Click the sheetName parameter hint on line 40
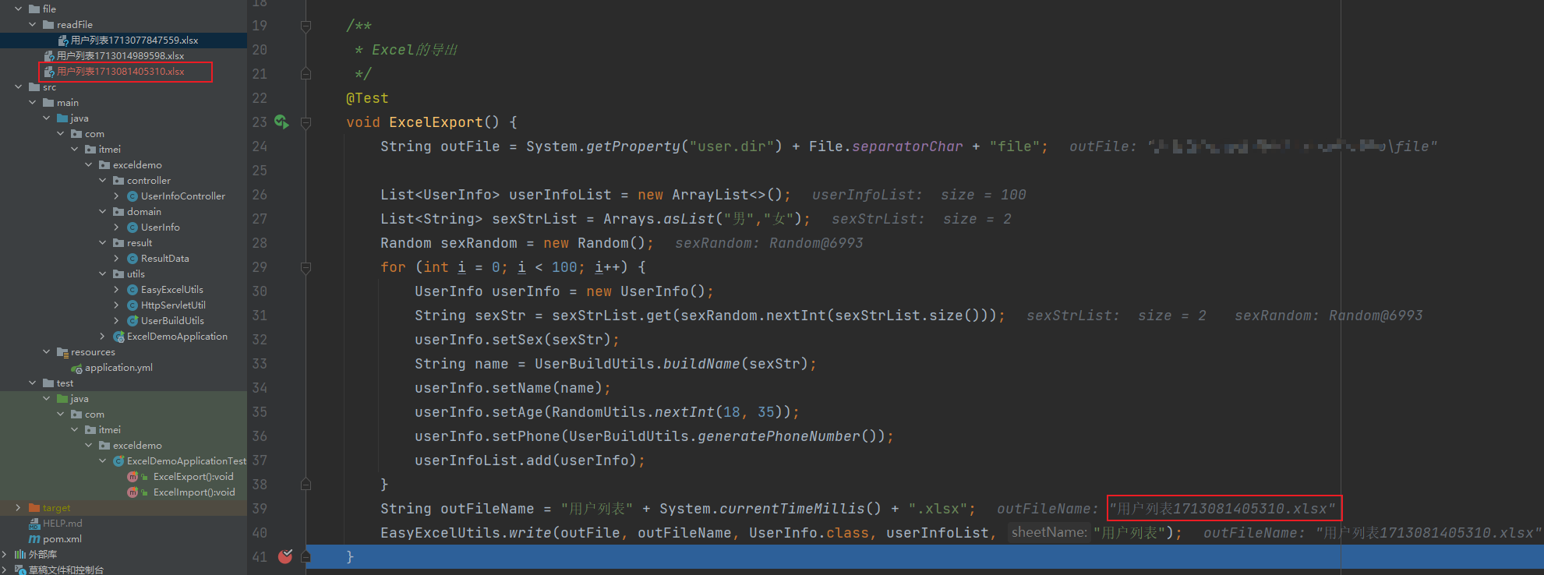The height and width of the screenshot is (575, 1544). [1049, 532]
